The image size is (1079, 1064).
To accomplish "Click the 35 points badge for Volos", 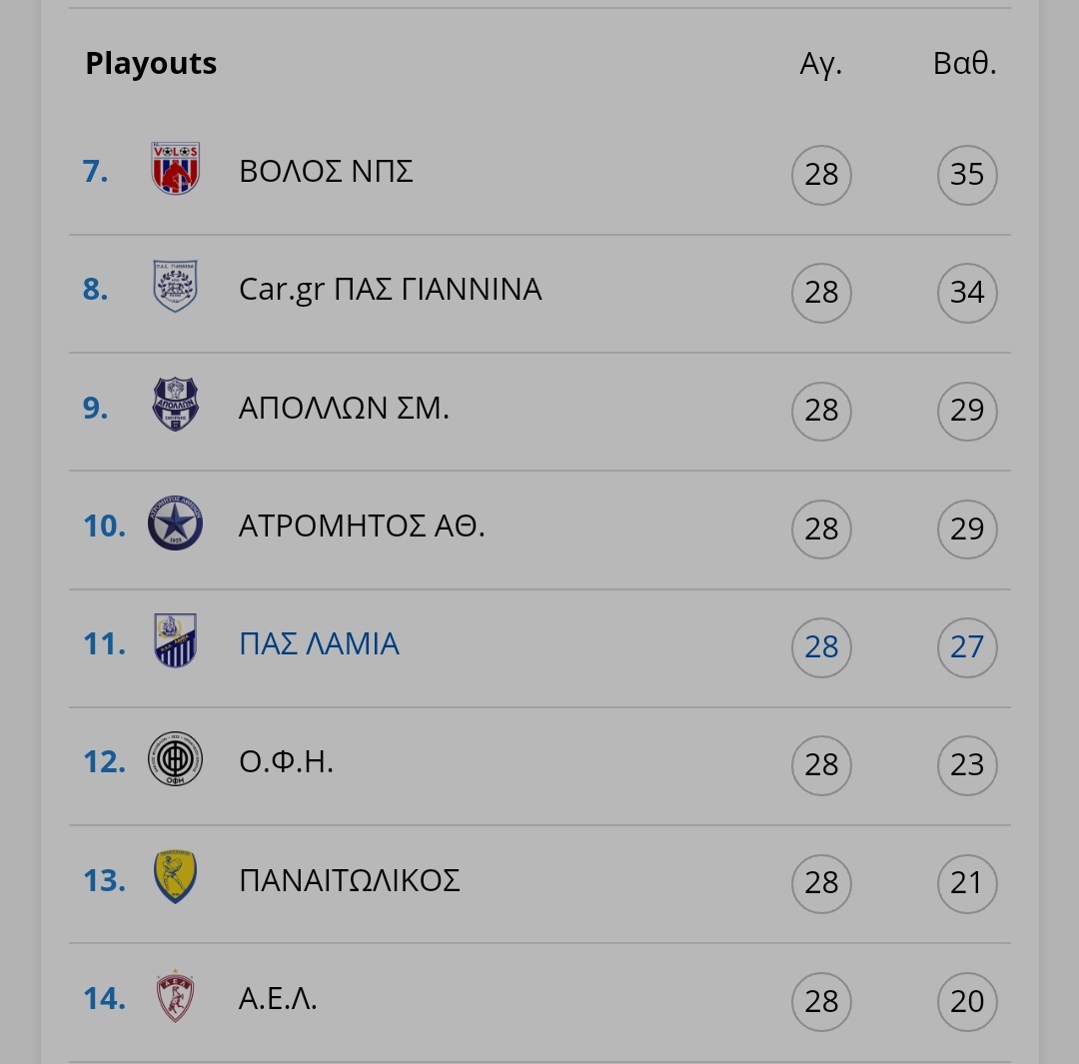I will (967, 175).
